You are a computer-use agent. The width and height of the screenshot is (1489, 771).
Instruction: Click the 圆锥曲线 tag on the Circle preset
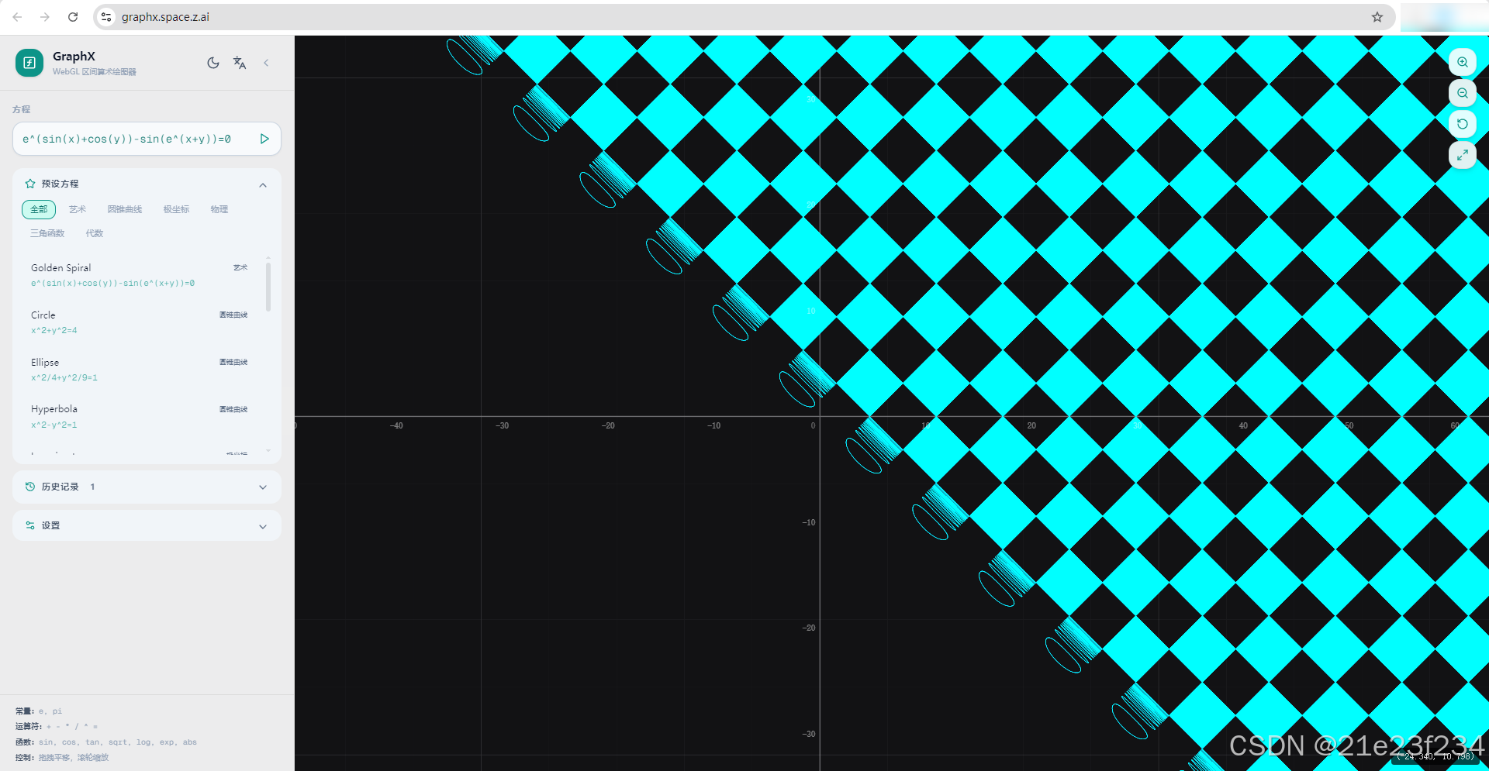tap(233, 315)
